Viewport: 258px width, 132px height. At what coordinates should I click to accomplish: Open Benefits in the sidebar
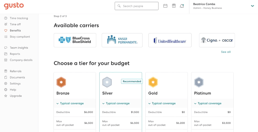click(x=15, y=31)
